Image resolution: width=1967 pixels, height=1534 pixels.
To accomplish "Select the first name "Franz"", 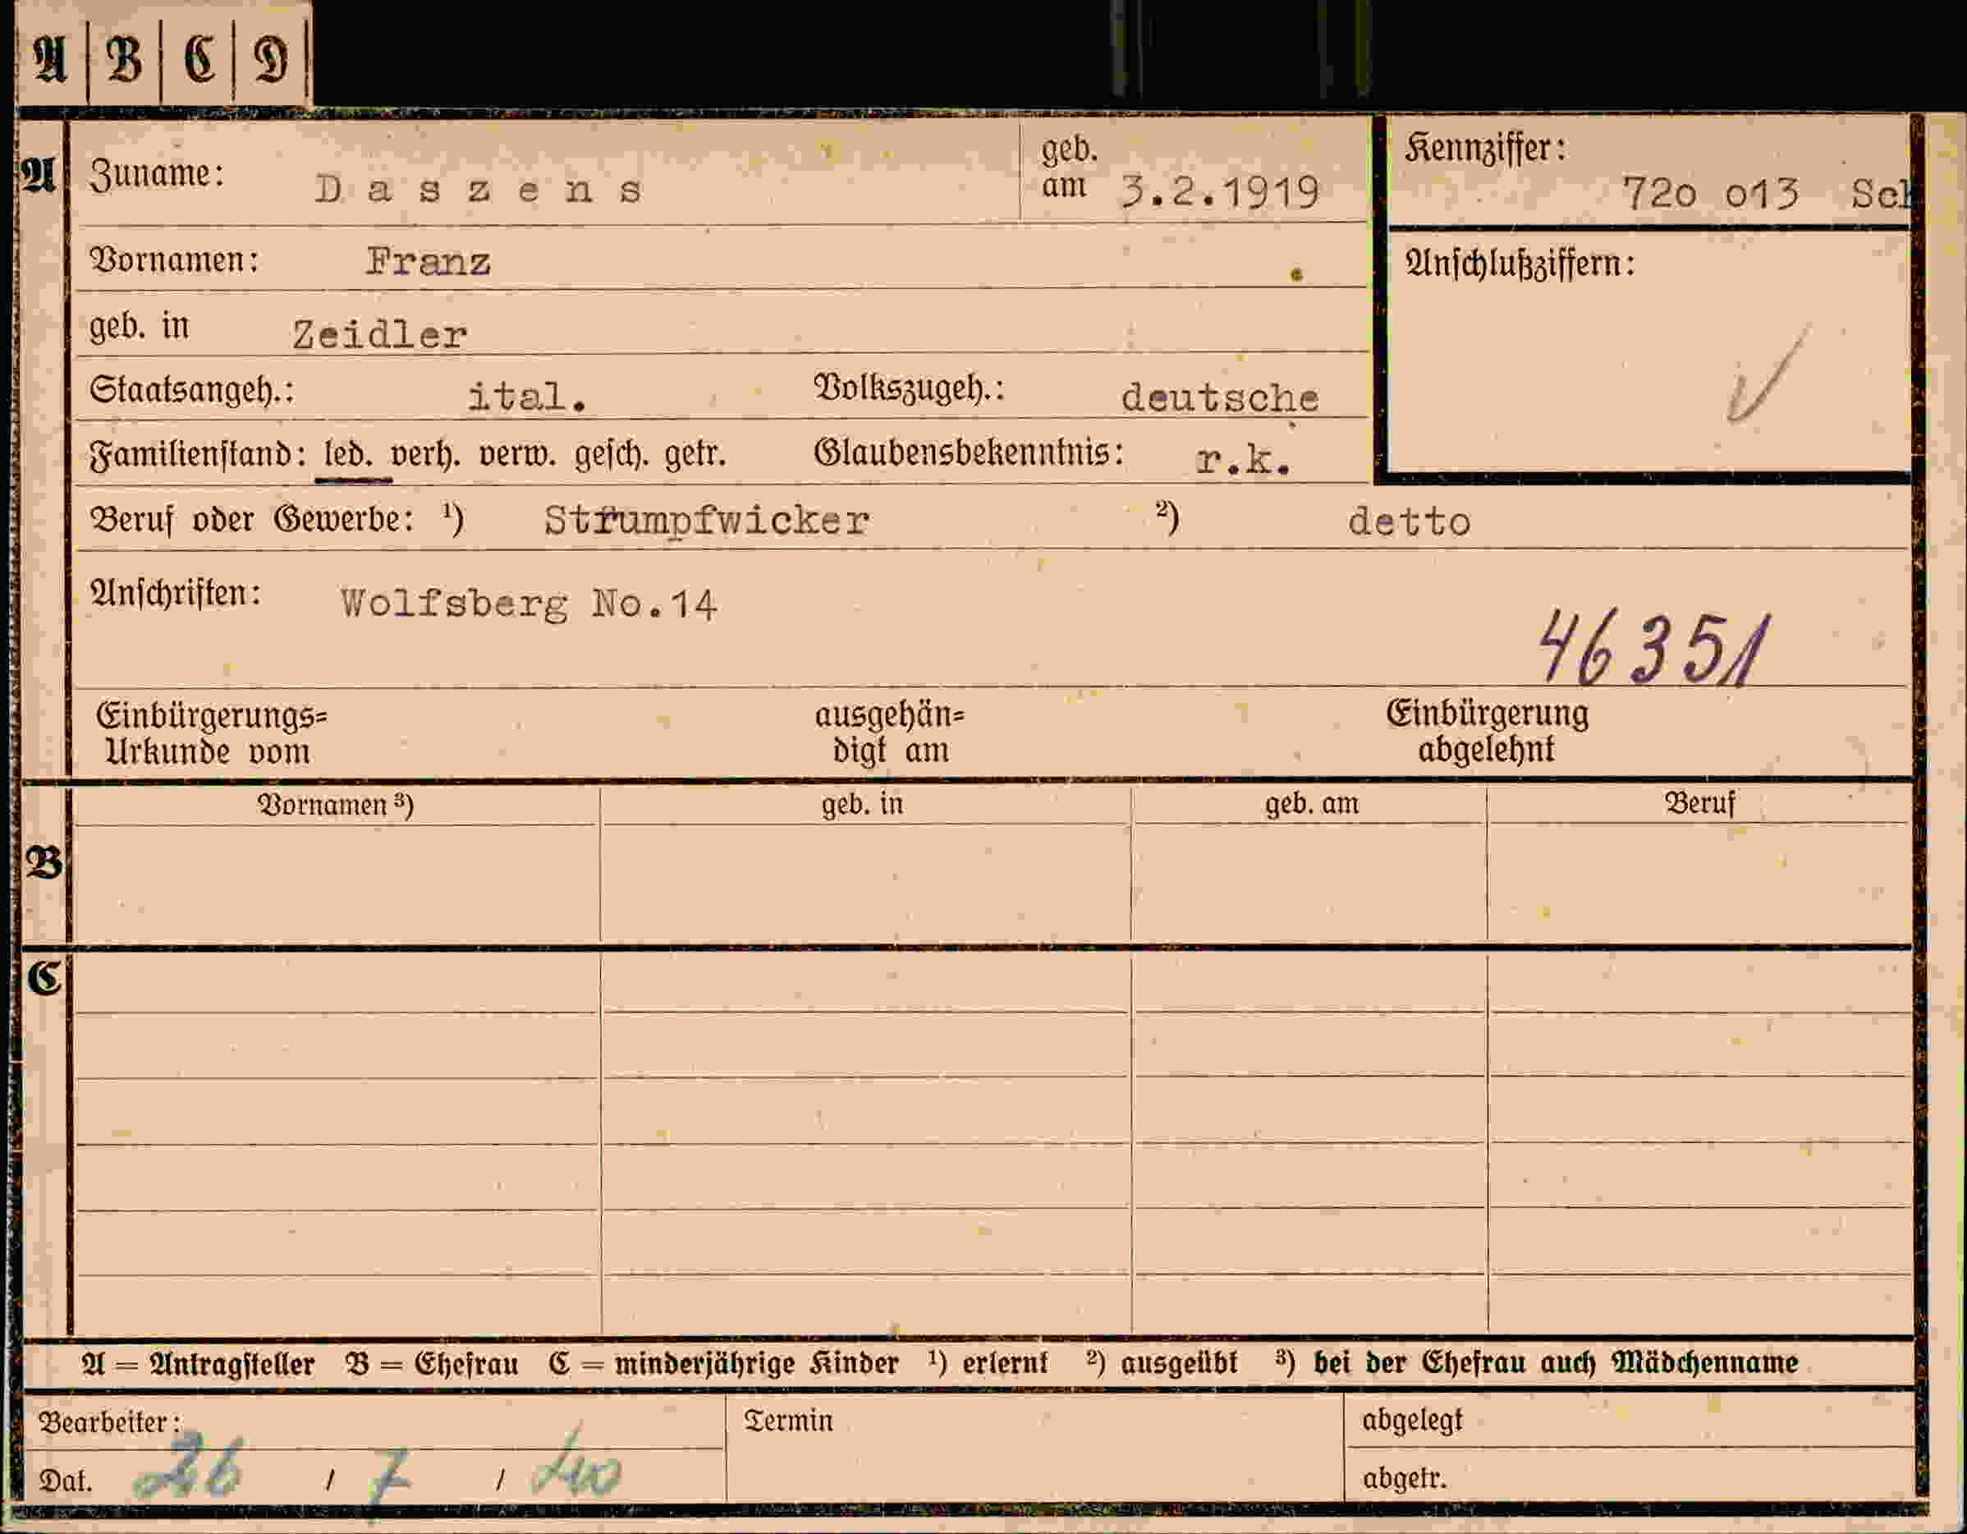I will click(x=428, y=262).
